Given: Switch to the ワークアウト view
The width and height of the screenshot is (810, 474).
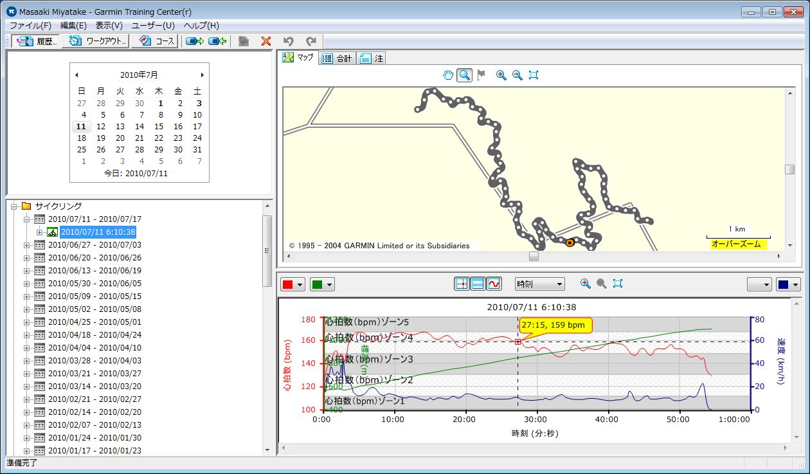Looking at the screenshot, I should (x=96, y=41).
